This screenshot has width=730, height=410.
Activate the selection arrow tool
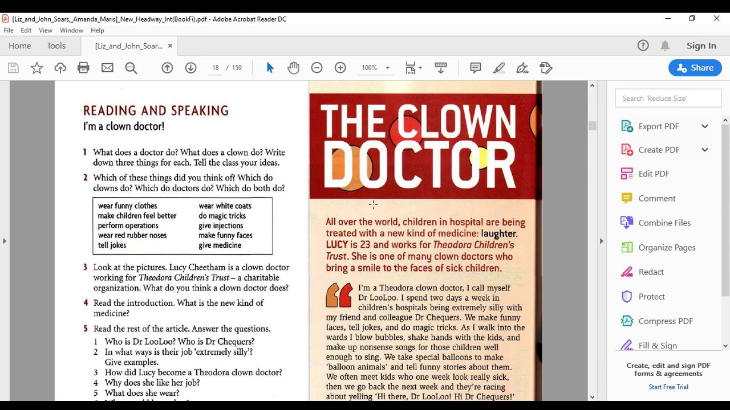pyautogui.click(x=270, y=68)
